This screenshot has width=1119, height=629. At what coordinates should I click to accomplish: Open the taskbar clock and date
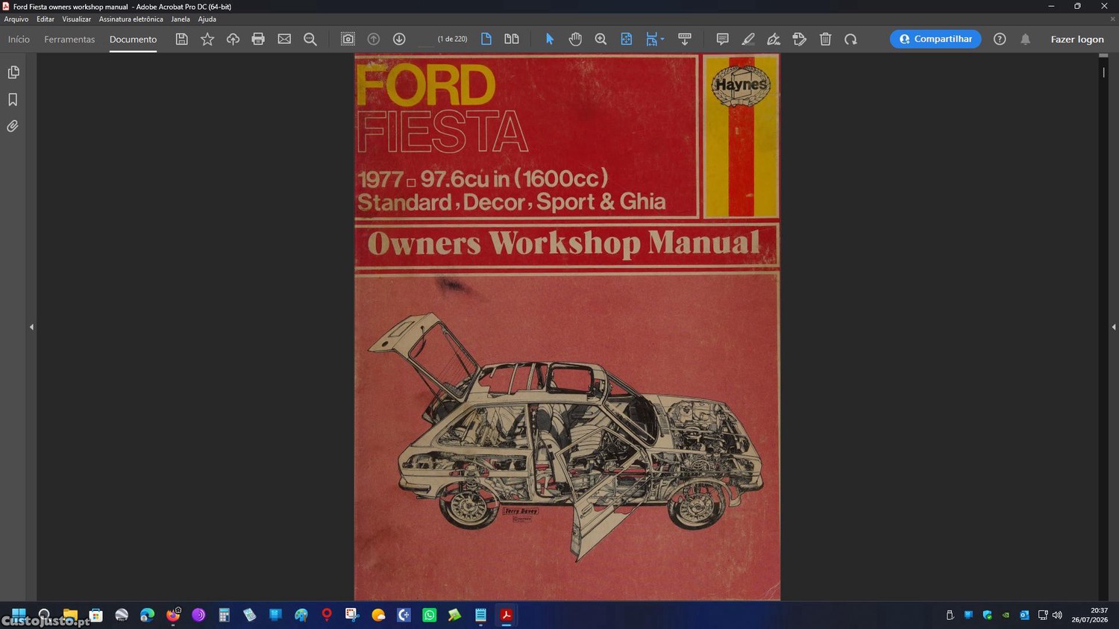1090,615
